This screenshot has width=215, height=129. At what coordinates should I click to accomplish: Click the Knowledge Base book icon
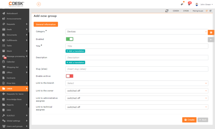(4, 99)
